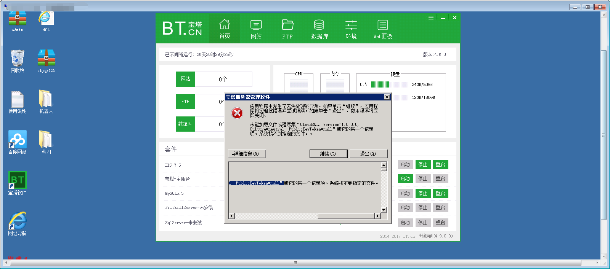The image size is (610, 269).
Task: Click details box scroll-right arrow
Action: [378, 216]
